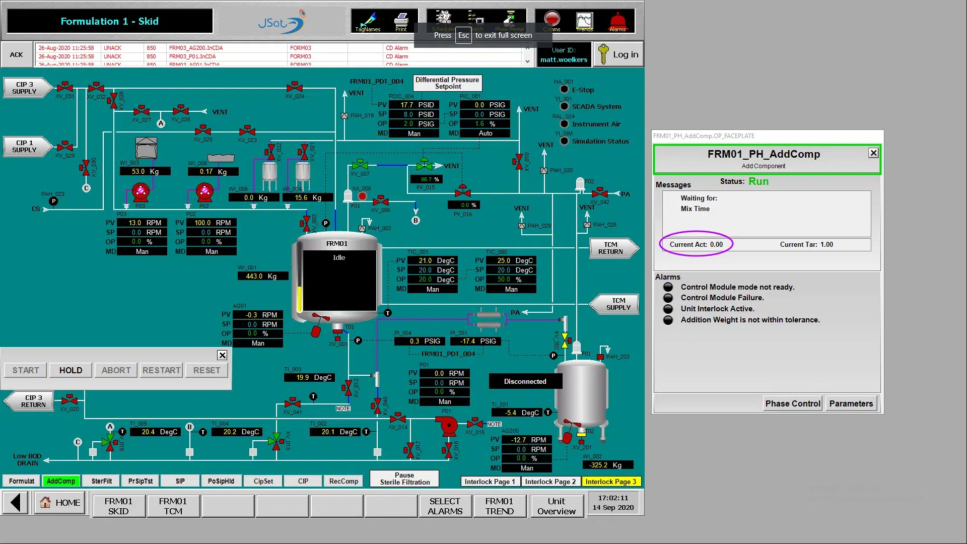967x544 pixels.
Task: Select pump P02 symbol
Action: click(x=204, y=192)
